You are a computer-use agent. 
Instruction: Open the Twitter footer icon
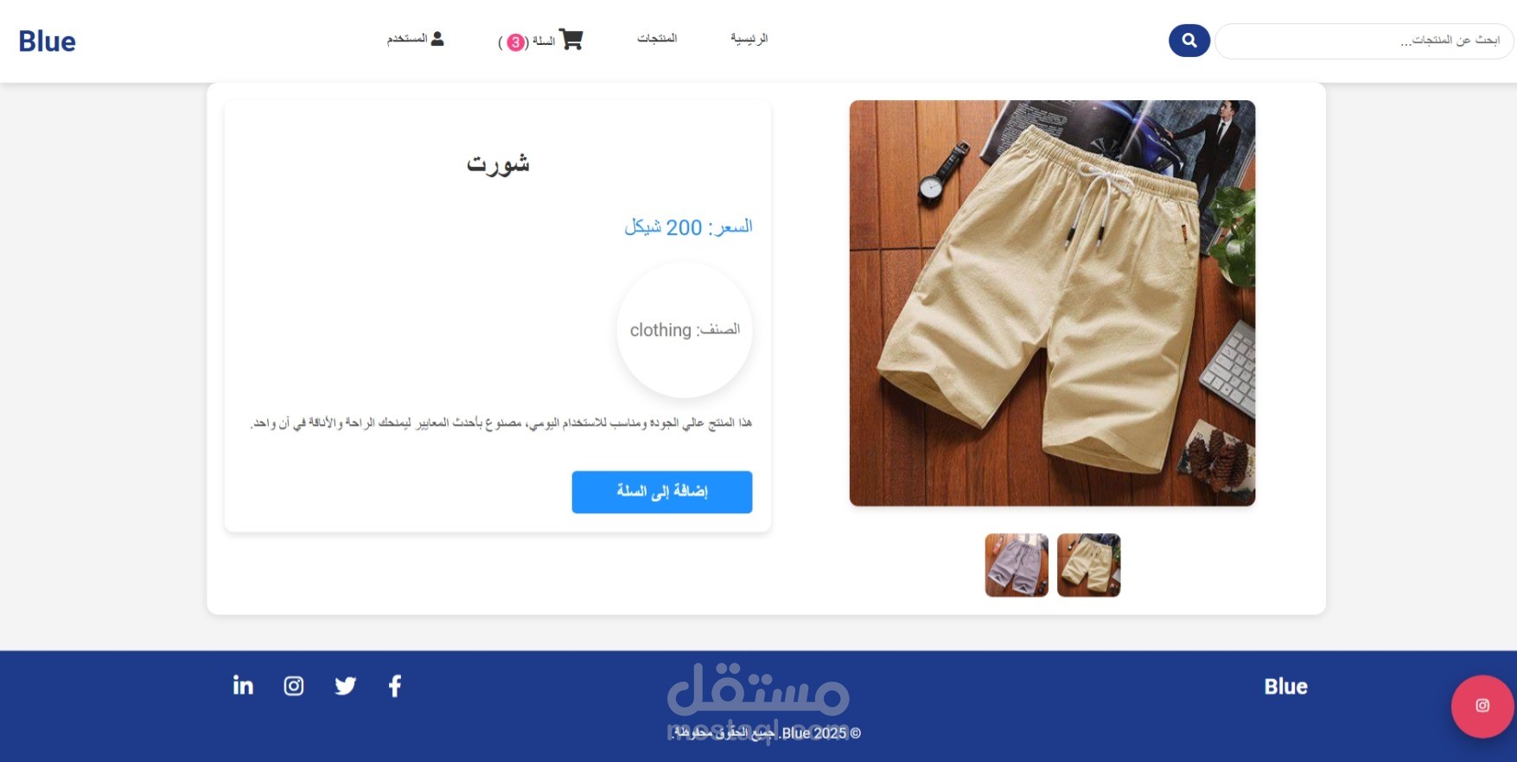(x=345, y=686)
